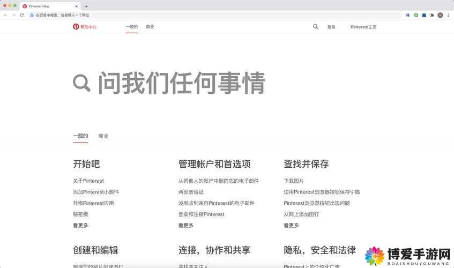The height and width of the screenshot is (268, 454).
Task: Expand 看更多 under 查找并保存
Action: pos(291,226)
